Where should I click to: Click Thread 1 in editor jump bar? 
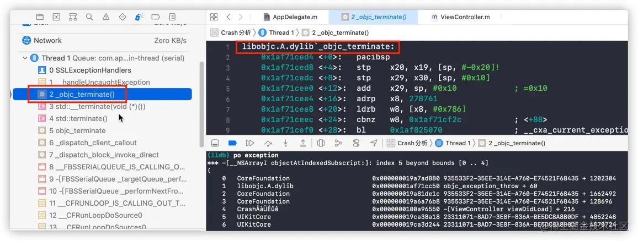coord(277,32)
